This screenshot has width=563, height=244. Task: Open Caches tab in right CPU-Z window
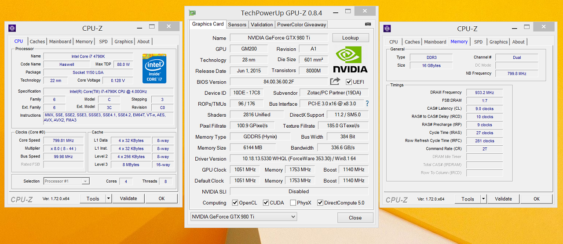point(412,42)
